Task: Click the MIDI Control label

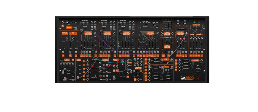Action: 67,60
